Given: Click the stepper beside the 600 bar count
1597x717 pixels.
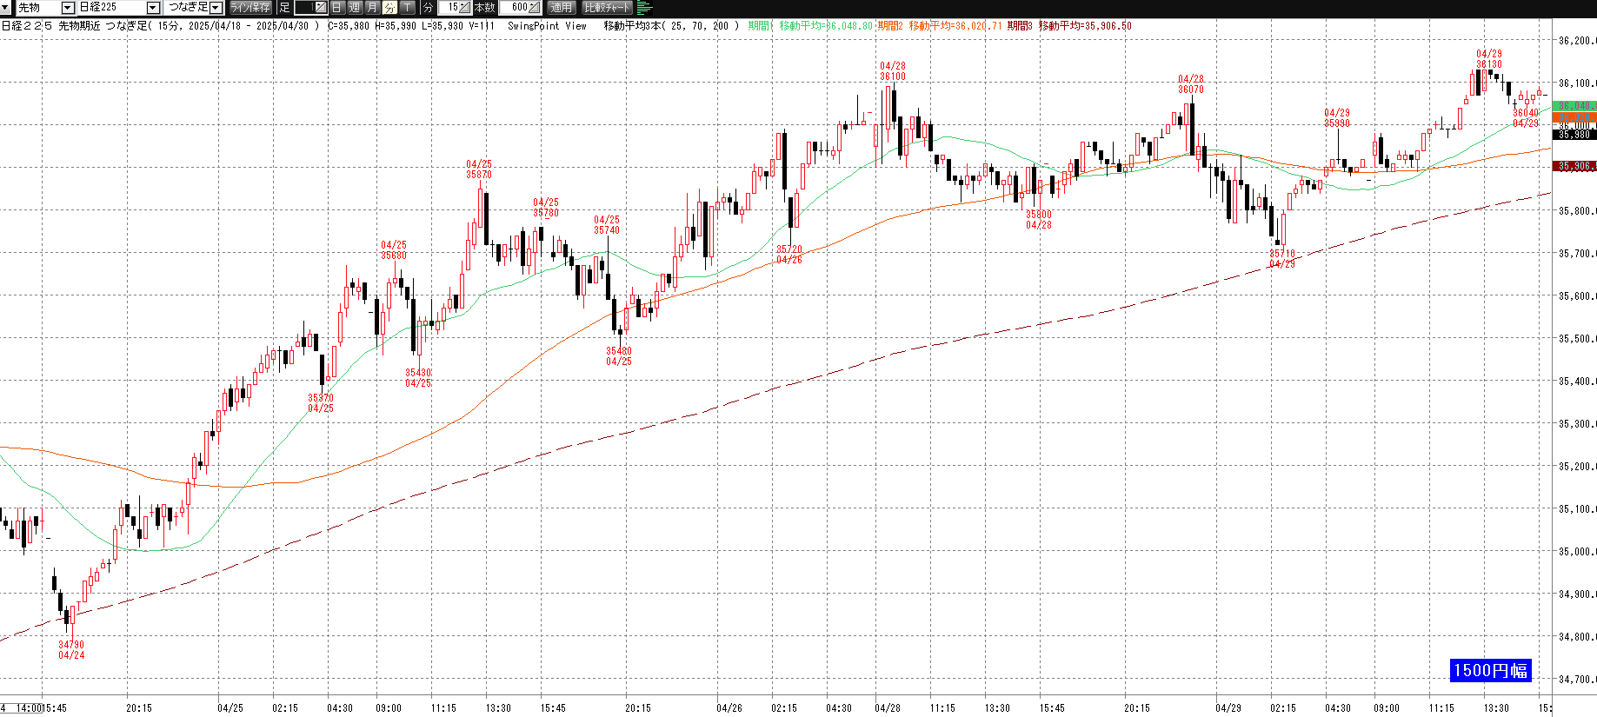Looking at the screenshot, I should coord(534,7).
